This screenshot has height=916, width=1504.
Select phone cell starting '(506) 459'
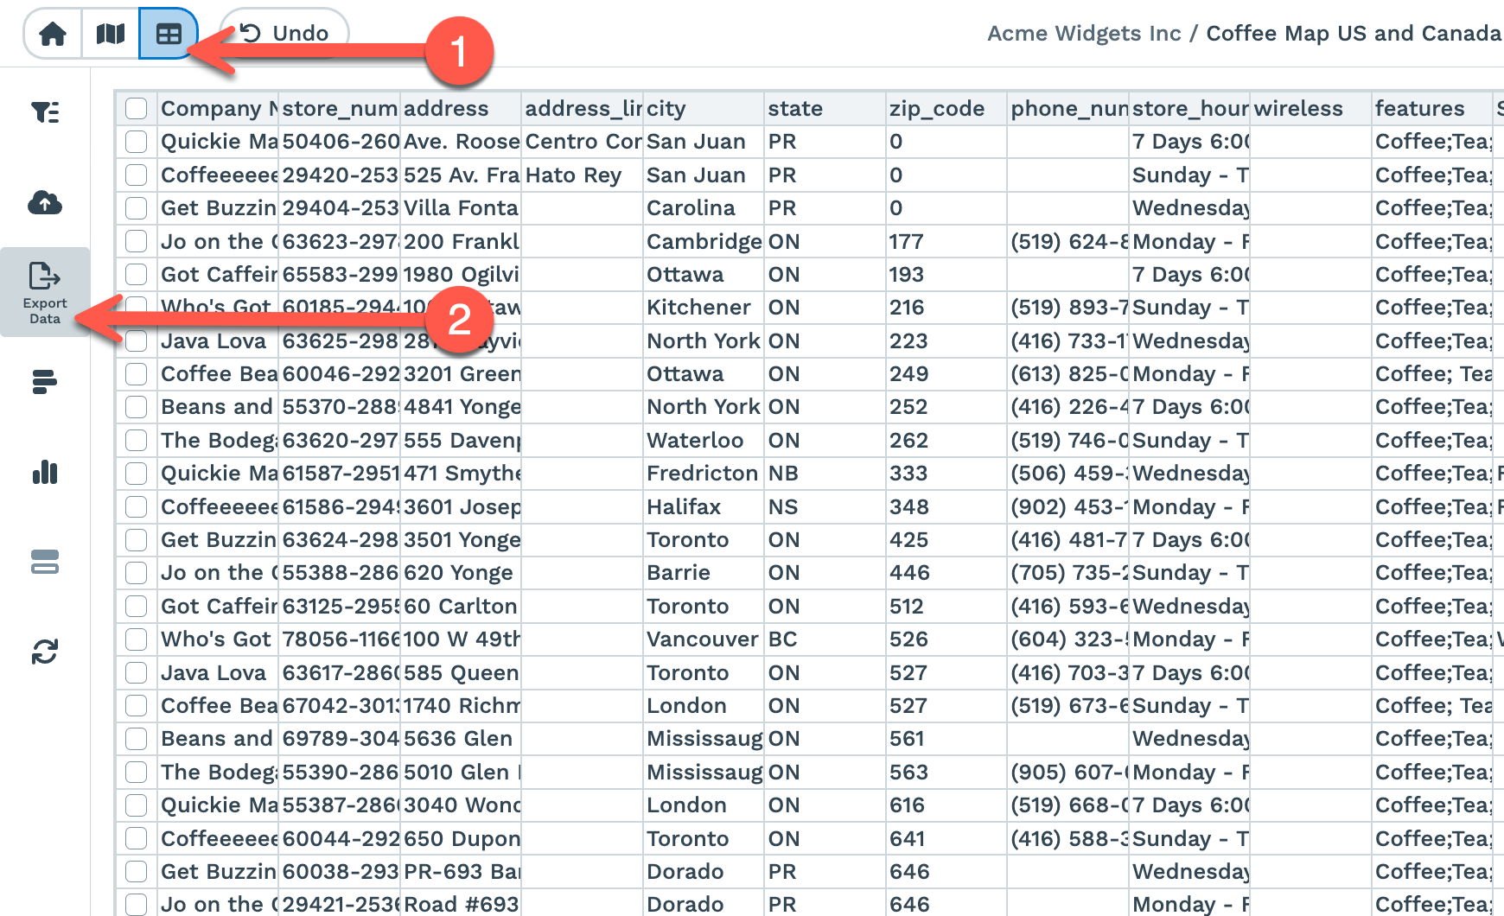[1068, 474]
